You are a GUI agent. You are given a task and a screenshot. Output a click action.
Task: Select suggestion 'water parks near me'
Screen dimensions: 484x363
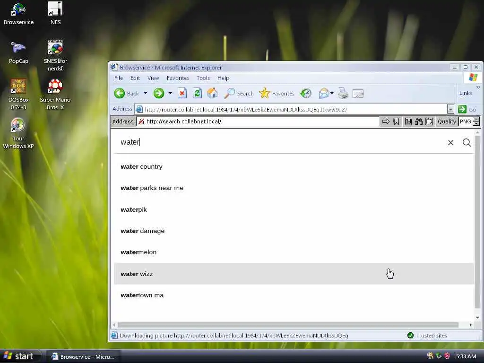pyautogui.click(x=294, y=188)
